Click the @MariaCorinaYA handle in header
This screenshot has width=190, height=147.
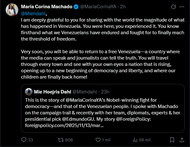pyautogui.click(x=100, y=7)
